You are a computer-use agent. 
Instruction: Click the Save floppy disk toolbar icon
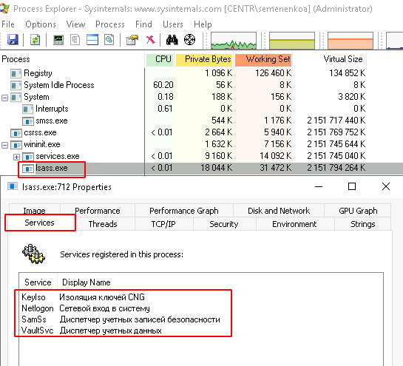pos(13,40)
